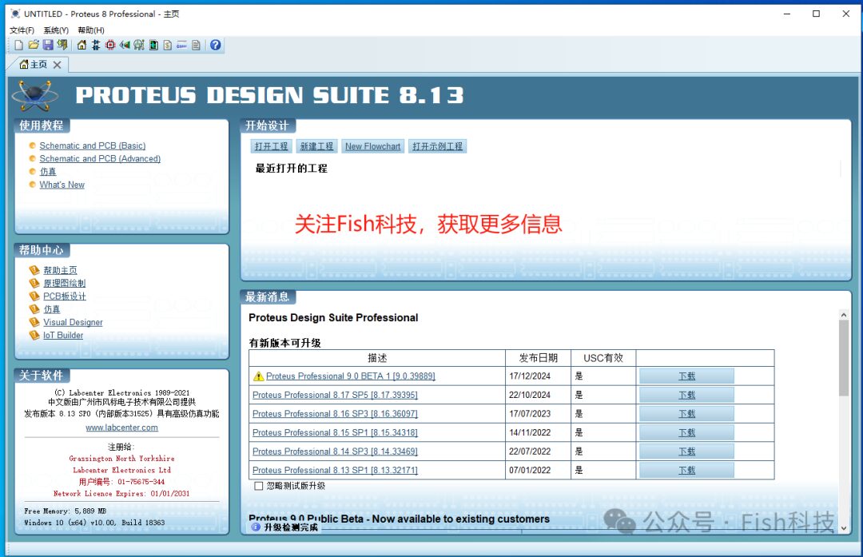
Task: Download Proteus Professional 8.17 SP5
Action: [x=686, y=396]
